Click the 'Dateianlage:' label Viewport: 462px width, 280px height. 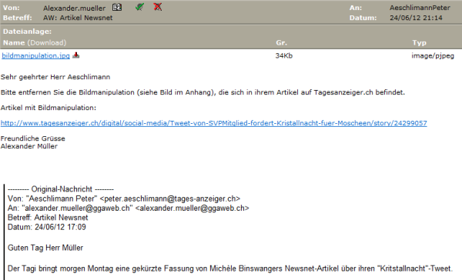point(27,32)
